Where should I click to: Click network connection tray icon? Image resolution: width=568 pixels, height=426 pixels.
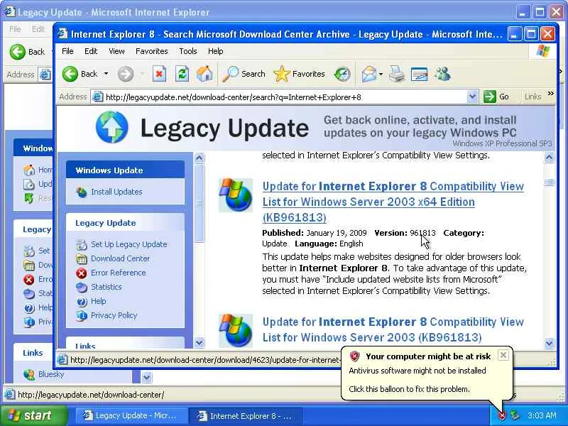tap(515, 415)
